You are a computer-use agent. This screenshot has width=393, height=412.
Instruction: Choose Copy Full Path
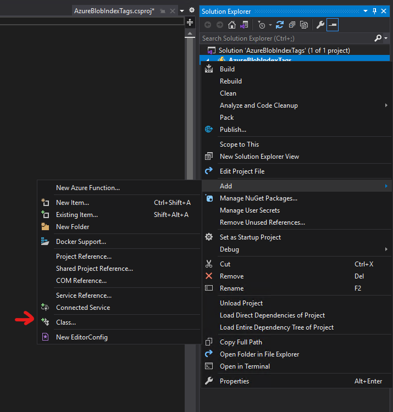pos(296,342)
